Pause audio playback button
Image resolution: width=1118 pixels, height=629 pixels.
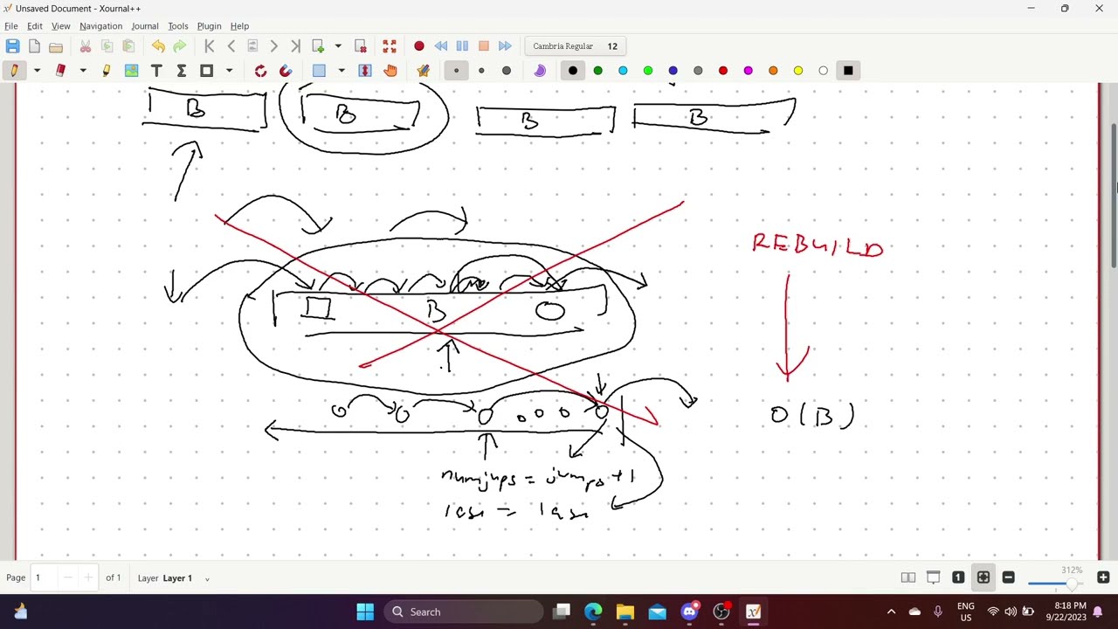tap(462, 46)
